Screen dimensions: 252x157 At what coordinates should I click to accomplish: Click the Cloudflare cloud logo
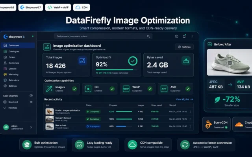coord(239,124)
